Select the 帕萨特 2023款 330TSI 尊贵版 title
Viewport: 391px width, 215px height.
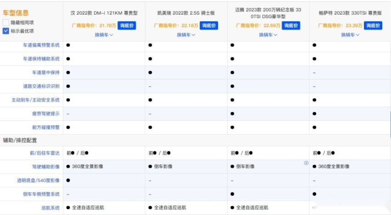pos(350,13)
